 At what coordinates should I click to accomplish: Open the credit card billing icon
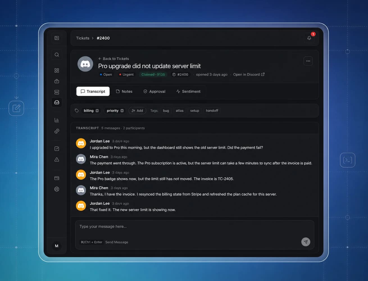(x=57, y=178)
